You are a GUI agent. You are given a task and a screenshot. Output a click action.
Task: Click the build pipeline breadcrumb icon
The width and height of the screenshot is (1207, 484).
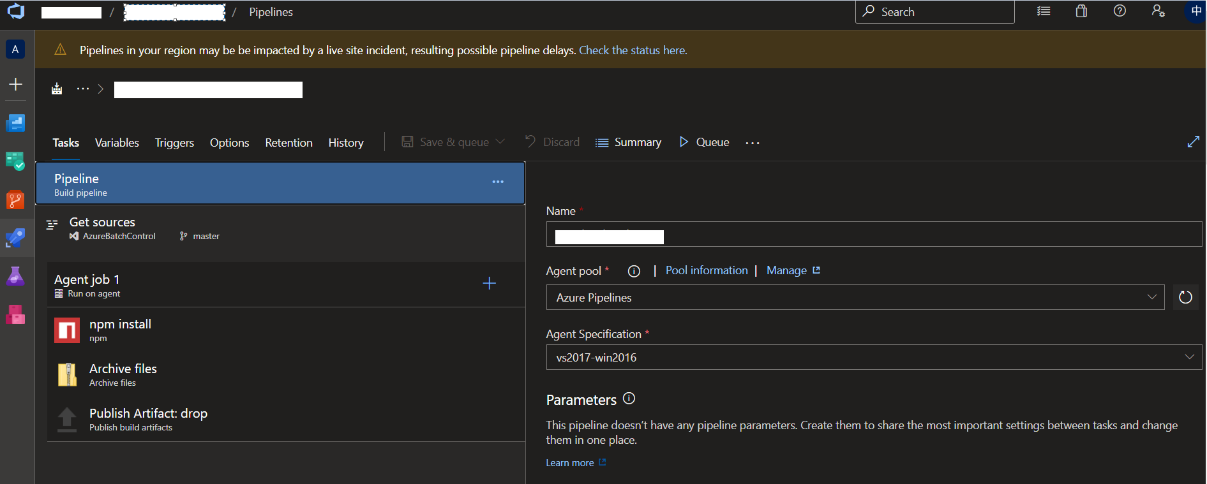click(57, 89)
